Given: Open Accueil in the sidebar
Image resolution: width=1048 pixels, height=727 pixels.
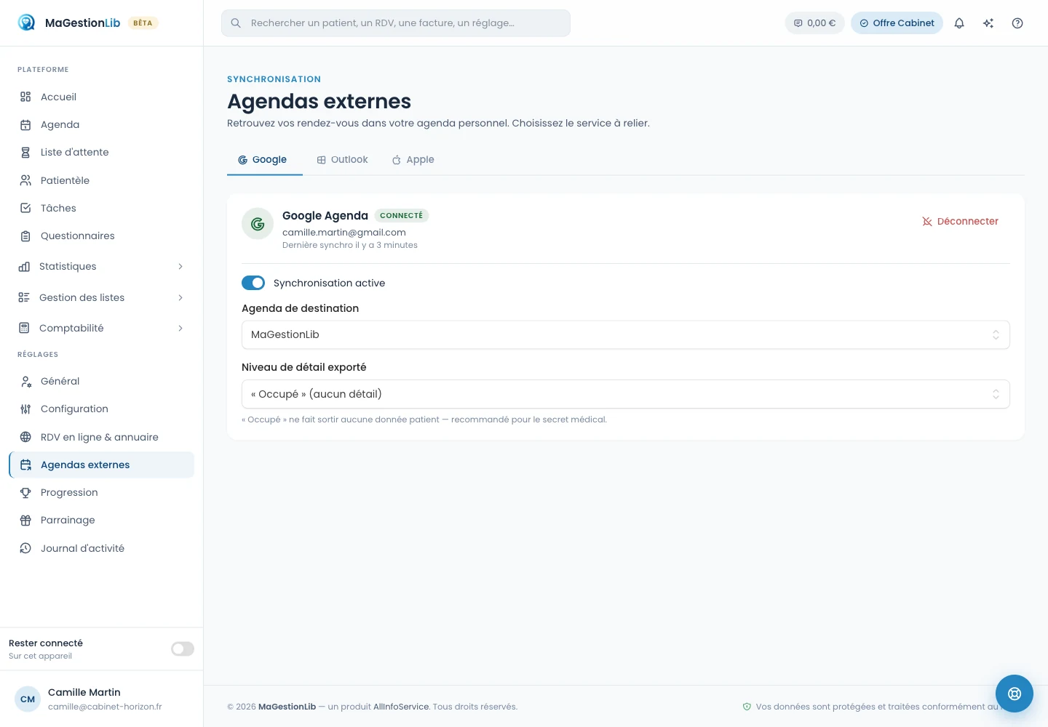Looking at the screenshot, I should (x=101, y=97).
